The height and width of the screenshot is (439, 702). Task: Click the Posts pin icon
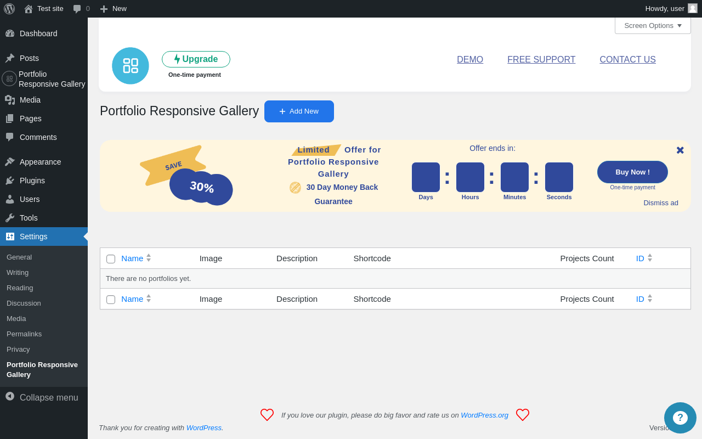(x=10, y=58)
